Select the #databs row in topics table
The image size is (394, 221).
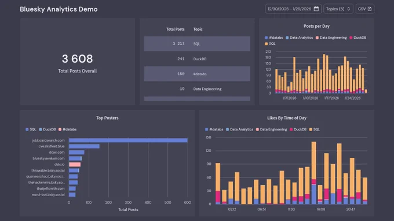197,74
